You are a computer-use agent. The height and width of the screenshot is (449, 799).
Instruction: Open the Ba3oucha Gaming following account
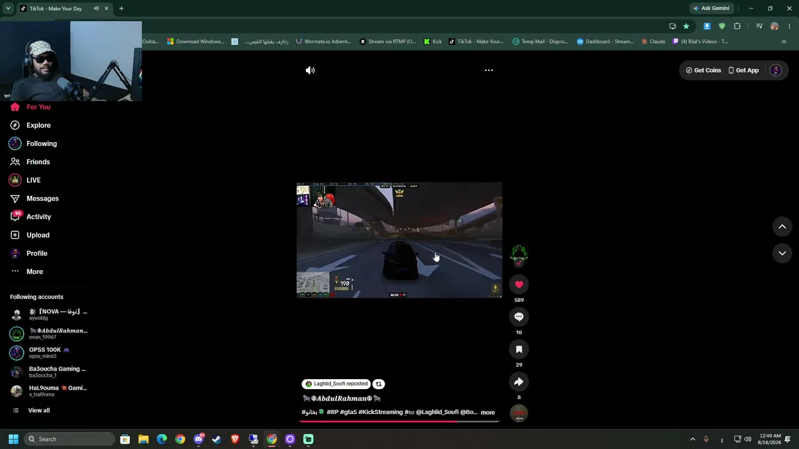49,372
